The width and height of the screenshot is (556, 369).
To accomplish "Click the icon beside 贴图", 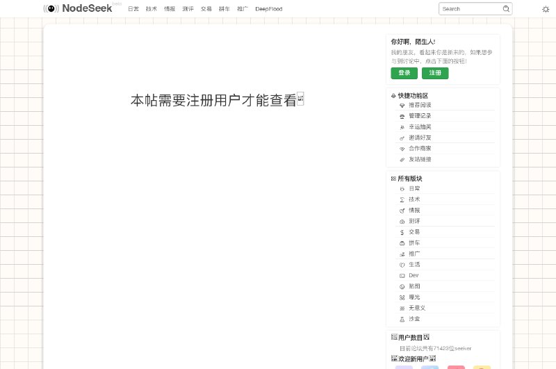I will click(402, 286).
